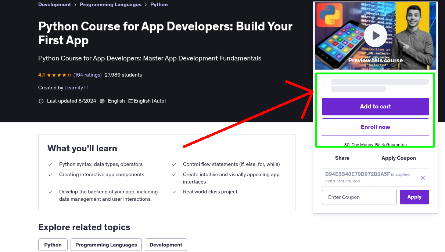Select the Programming Languages topic chip
This screenshot has width=445, height=252.
point(106,245)
